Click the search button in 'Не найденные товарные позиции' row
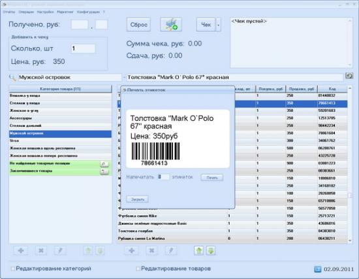Viewport: 359px width, 279px height. [104, 164]
